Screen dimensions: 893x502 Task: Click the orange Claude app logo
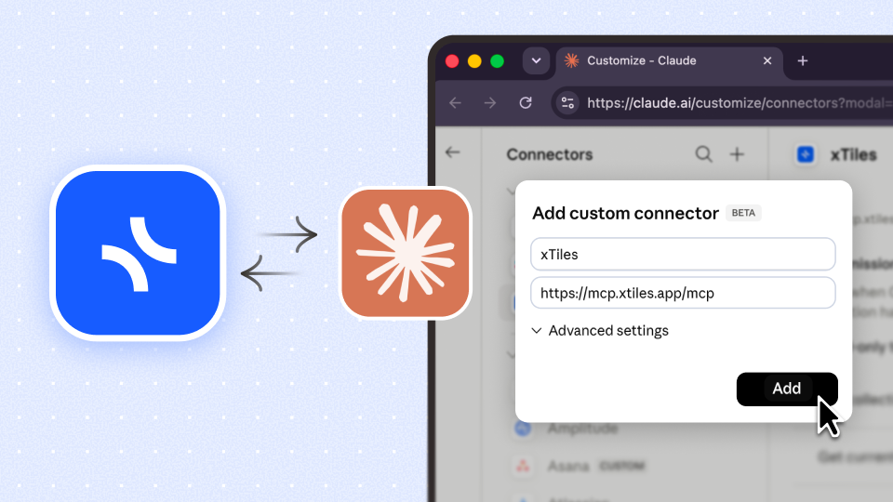(x=405, y=253)
